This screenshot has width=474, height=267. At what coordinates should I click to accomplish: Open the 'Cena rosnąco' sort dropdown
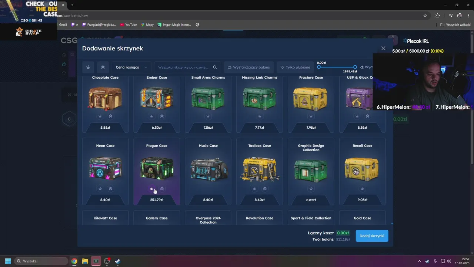point(131,67)
